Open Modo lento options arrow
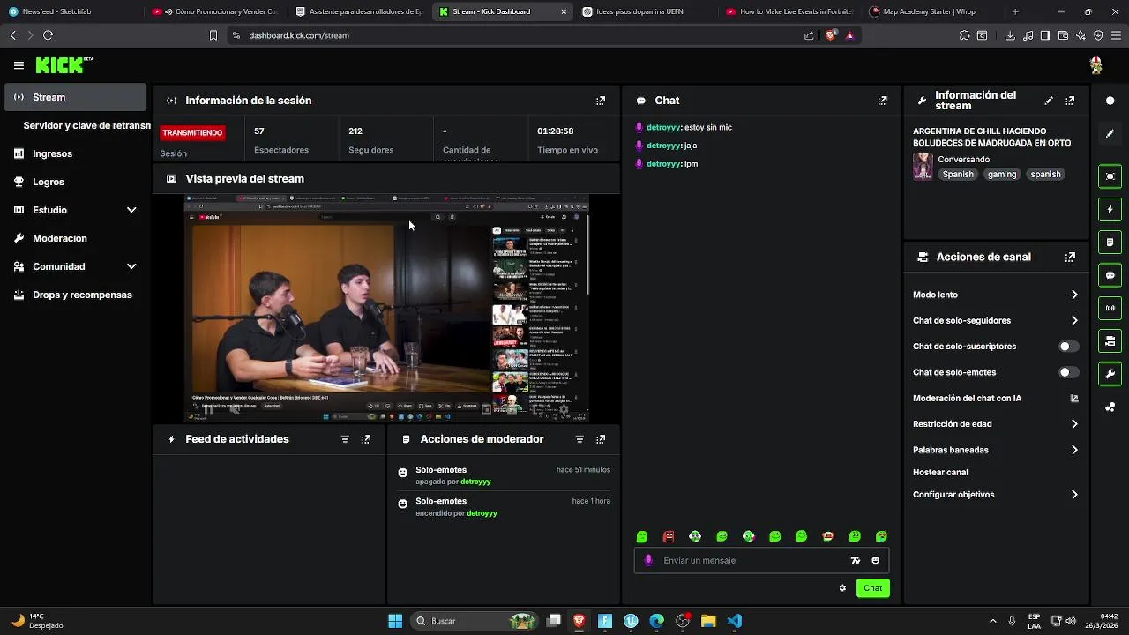 [1074, 295]
